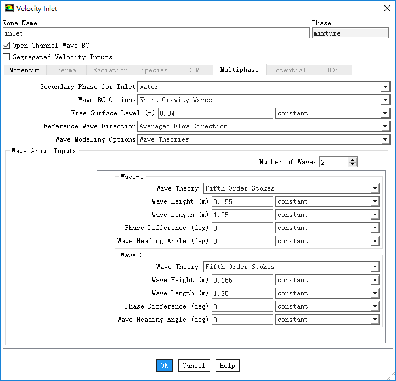Click the Cancel button
This screenshot has height=381, width=396.
point(194,366)
